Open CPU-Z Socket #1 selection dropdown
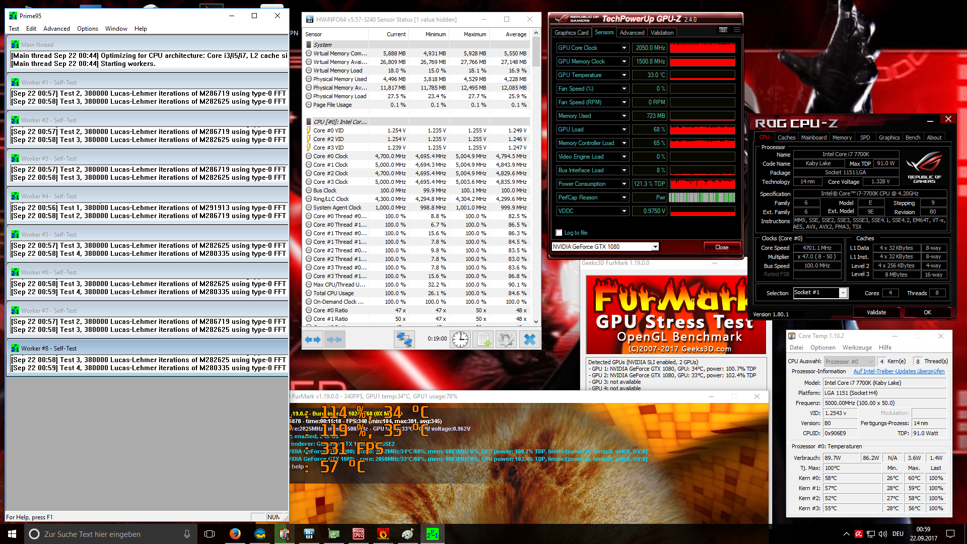This screenshot has width=967, height=544. click(843, 293)
